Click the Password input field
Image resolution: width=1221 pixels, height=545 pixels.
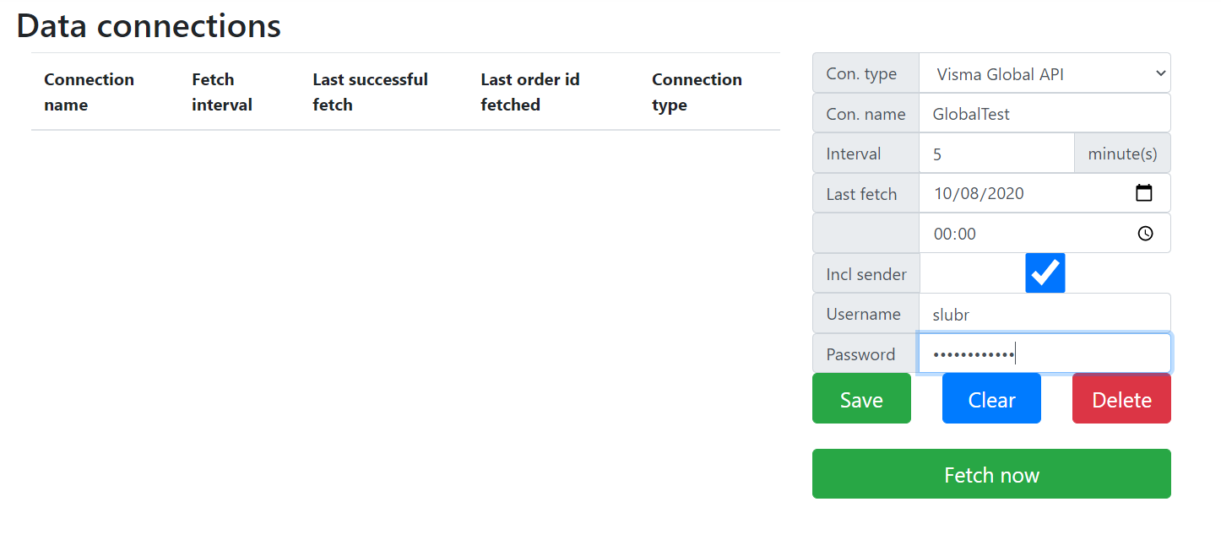tap(1044, 354)
